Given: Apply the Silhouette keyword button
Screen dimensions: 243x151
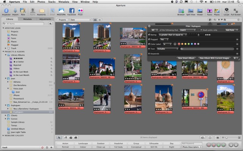Looking at the screenshot, I should [154, 143].
